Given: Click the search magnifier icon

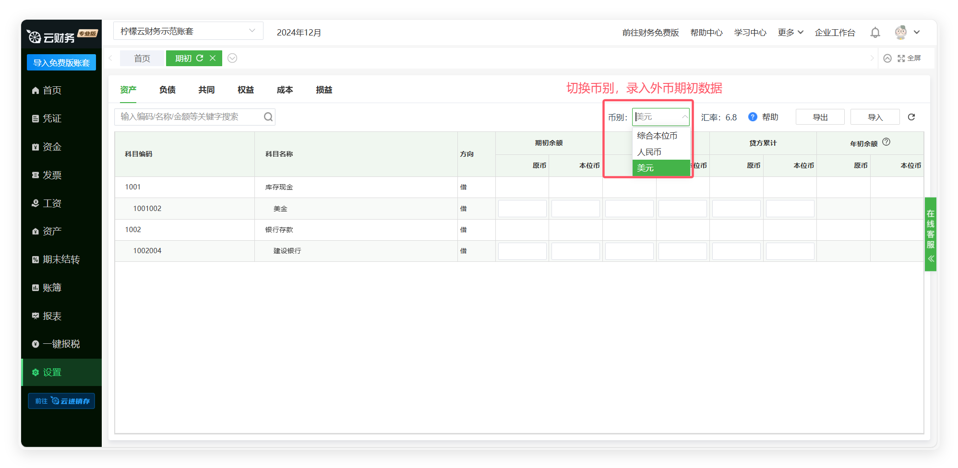Looking at the screenshot, I should tap(268, 117).
